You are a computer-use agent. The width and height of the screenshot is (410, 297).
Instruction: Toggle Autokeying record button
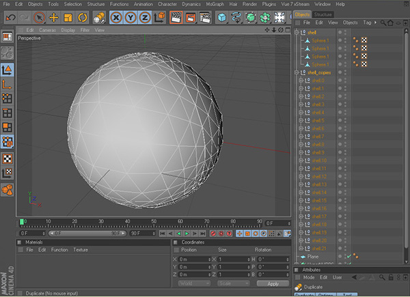pyautogui.click(x=221, y=234)
